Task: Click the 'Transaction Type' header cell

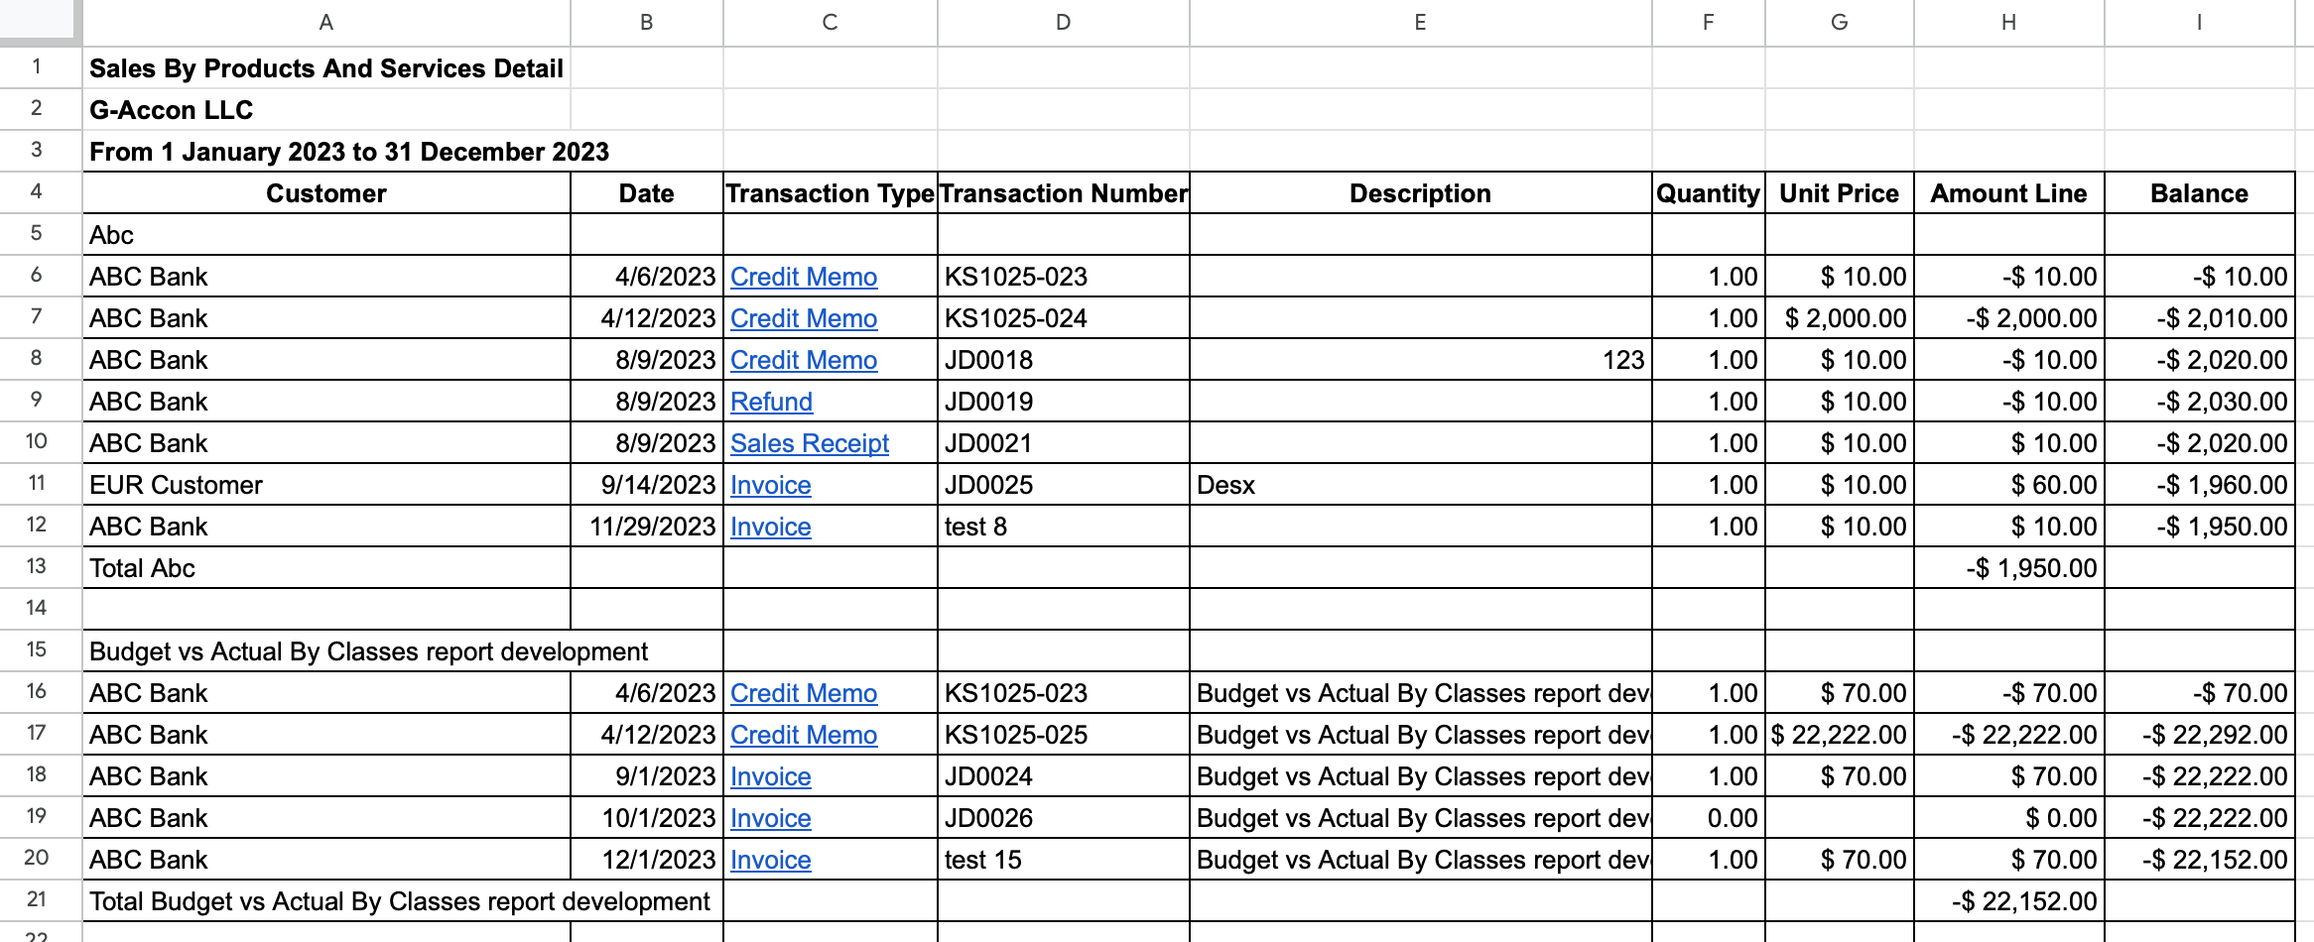Action: [831, 193]
